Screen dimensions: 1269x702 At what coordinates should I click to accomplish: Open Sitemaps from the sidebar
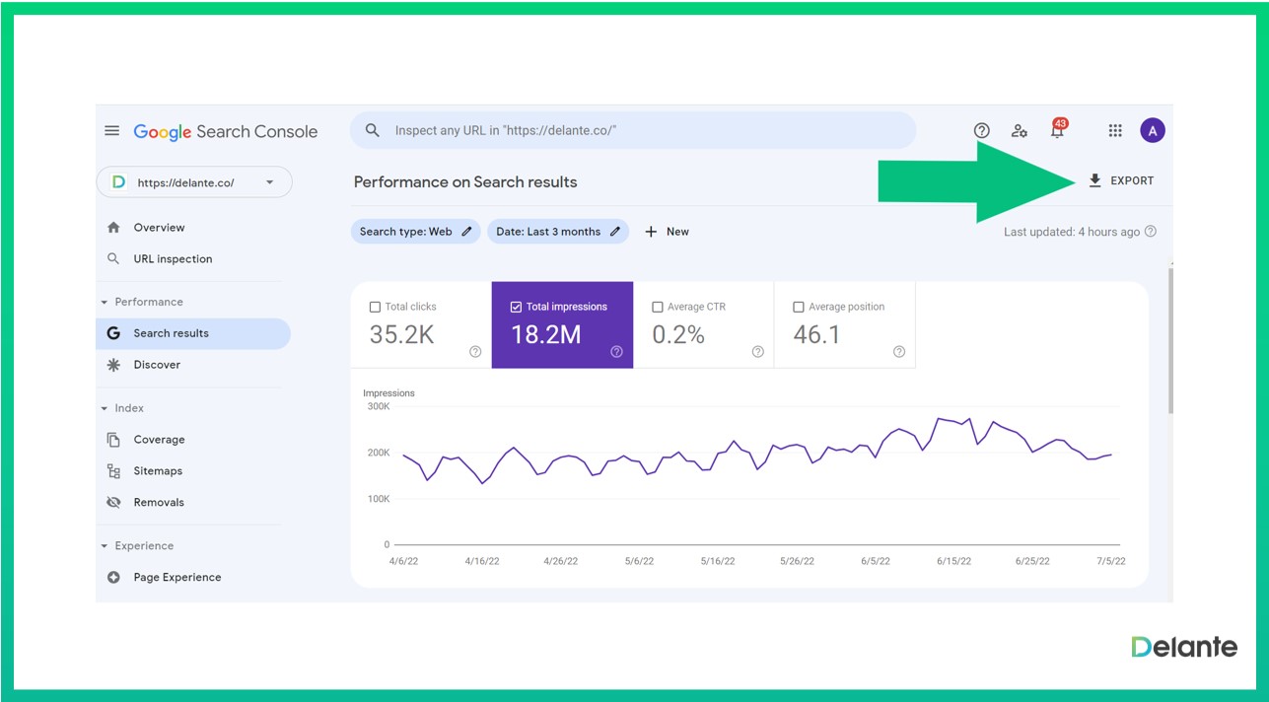[x=158, y=471]
